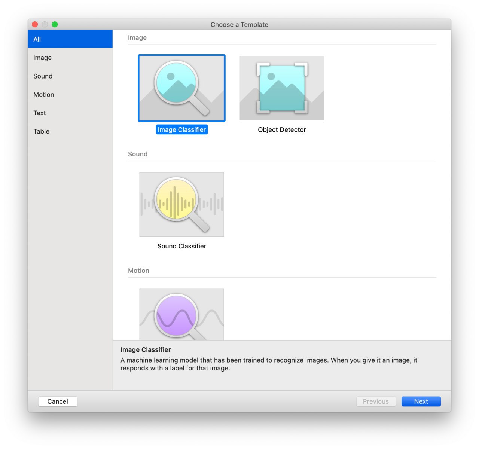This screenshot has height=449, width=479.
Task: Click the Next button
Action: [x=421, y=401]
